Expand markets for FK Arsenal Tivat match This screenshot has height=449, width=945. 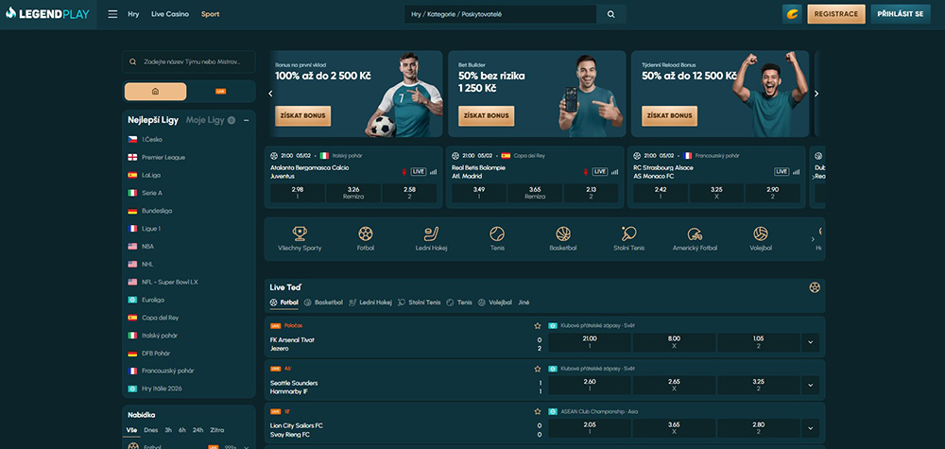(810, 342)
